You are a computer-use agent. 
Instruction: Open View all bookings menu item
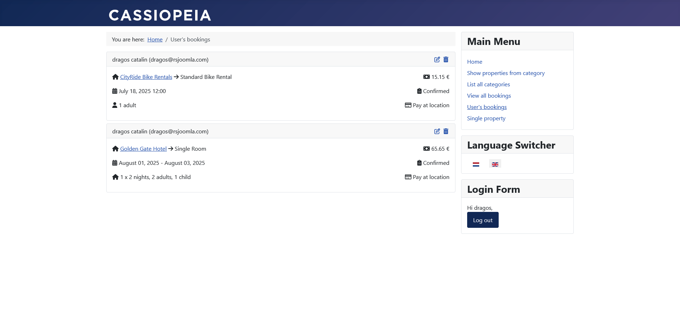point(489,96)
